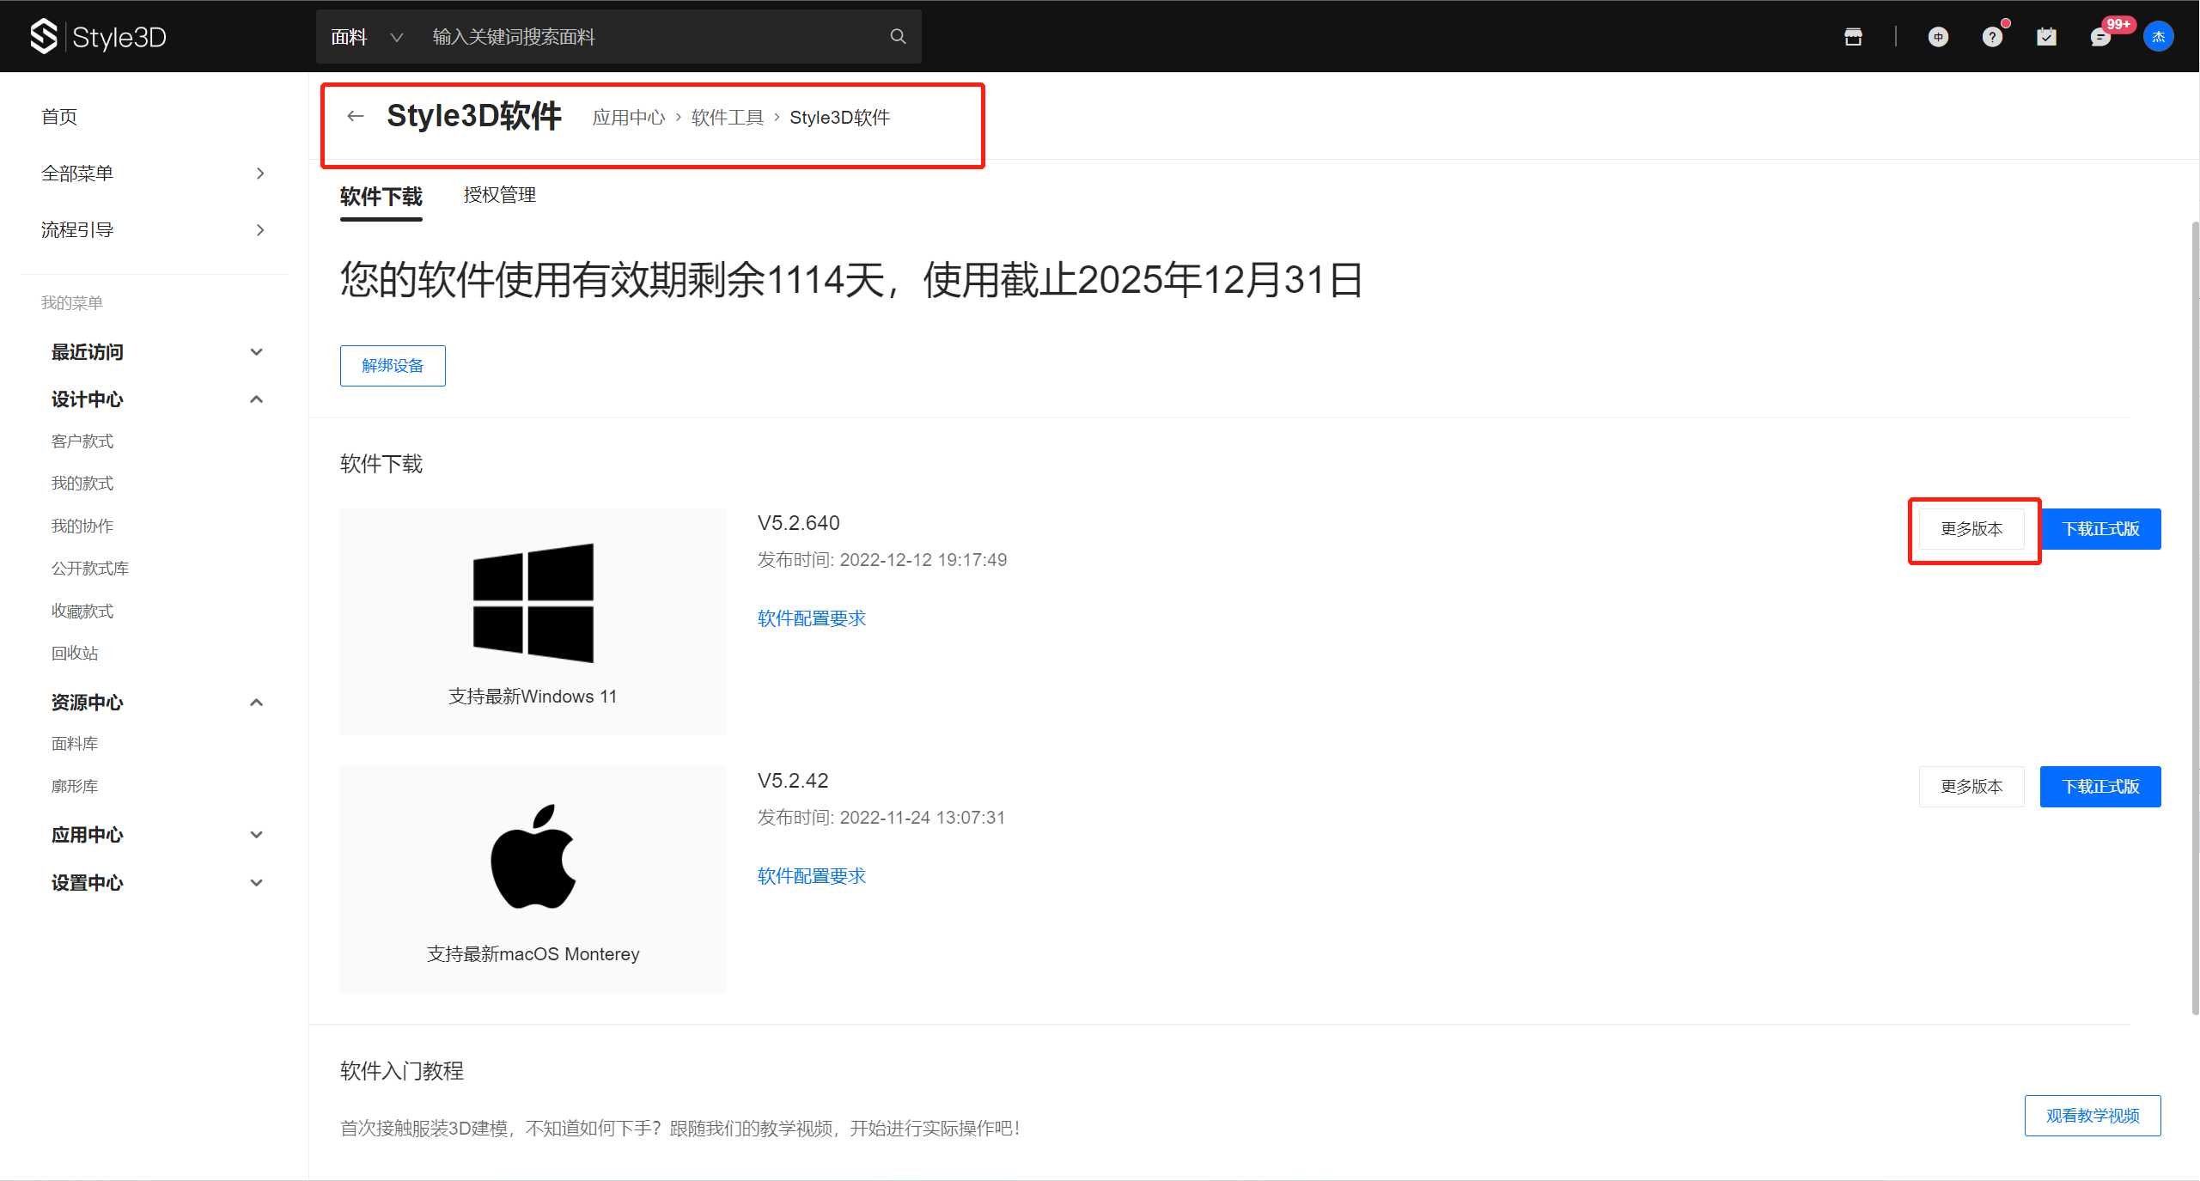
Task: Click 应用中心 in the breadcrumb
Action: coord(629,118)
